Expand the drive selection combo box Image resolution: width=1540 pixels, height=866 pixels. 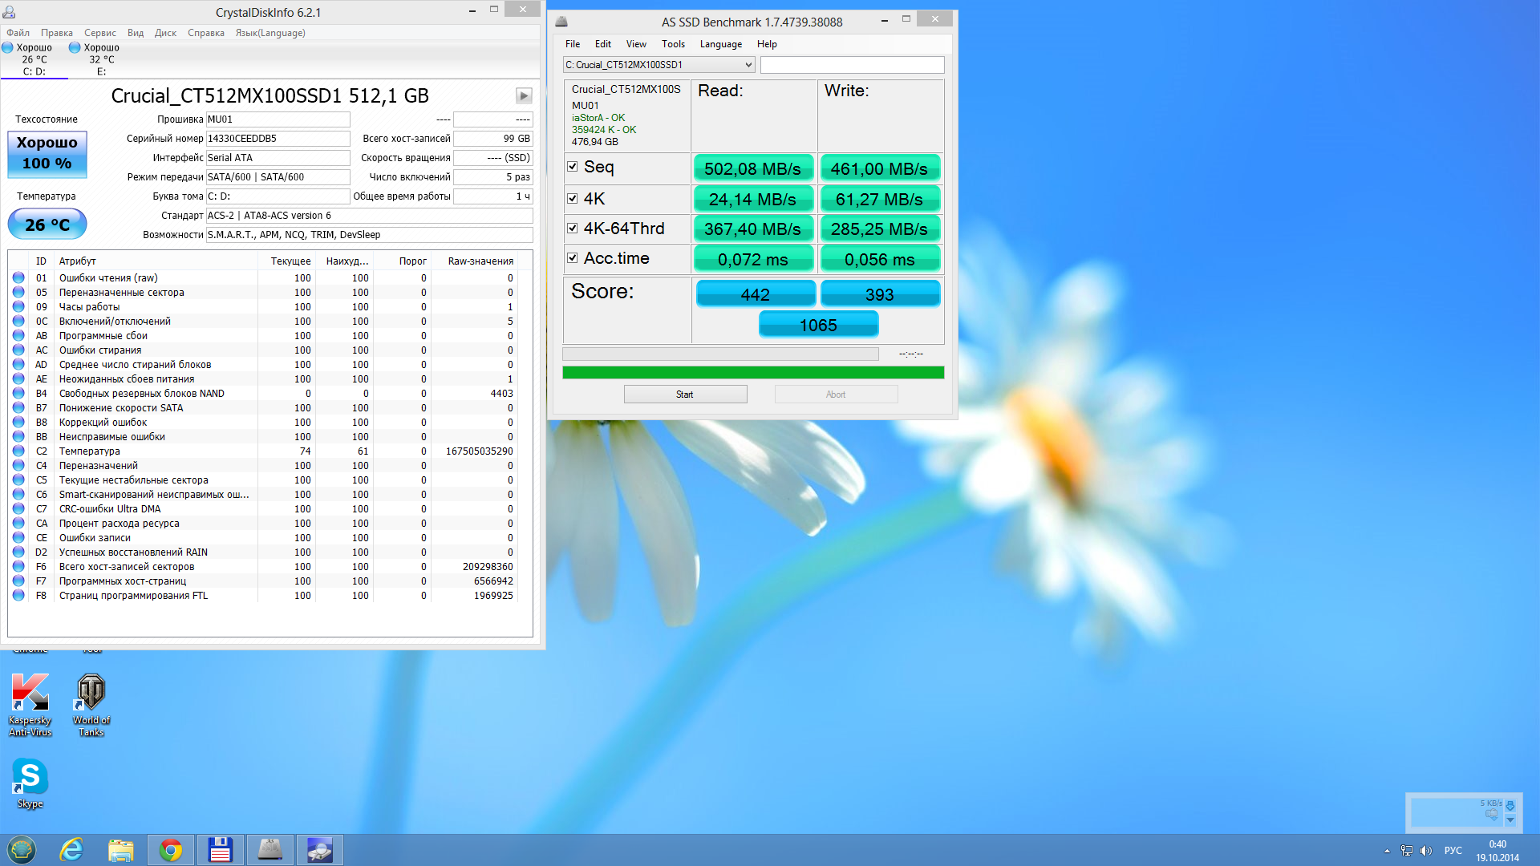pyautogui.click(x=748, y=65)
